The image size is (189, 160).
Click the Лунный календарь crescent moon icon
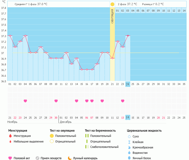[x=70, y=158]
